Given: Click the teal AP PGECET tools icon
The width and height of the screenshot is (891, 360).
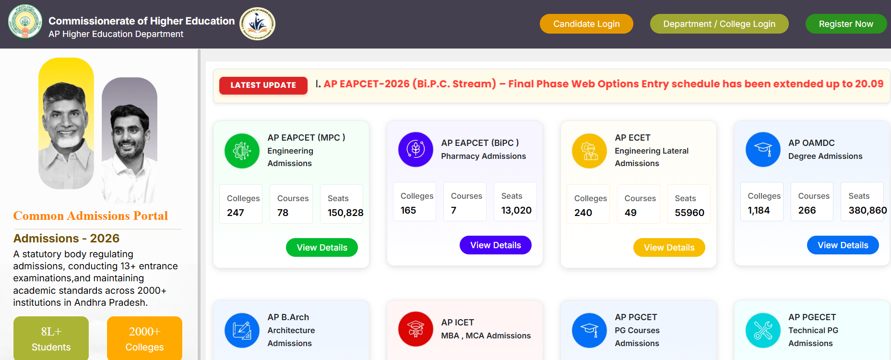Looking at the screenshot, I should pos(763,330).
